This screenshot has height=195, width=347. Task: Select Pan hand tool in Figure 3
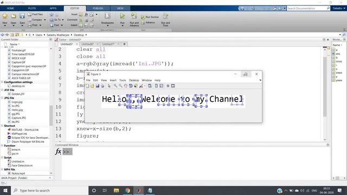pyautogui.click(x=125, y=86)
